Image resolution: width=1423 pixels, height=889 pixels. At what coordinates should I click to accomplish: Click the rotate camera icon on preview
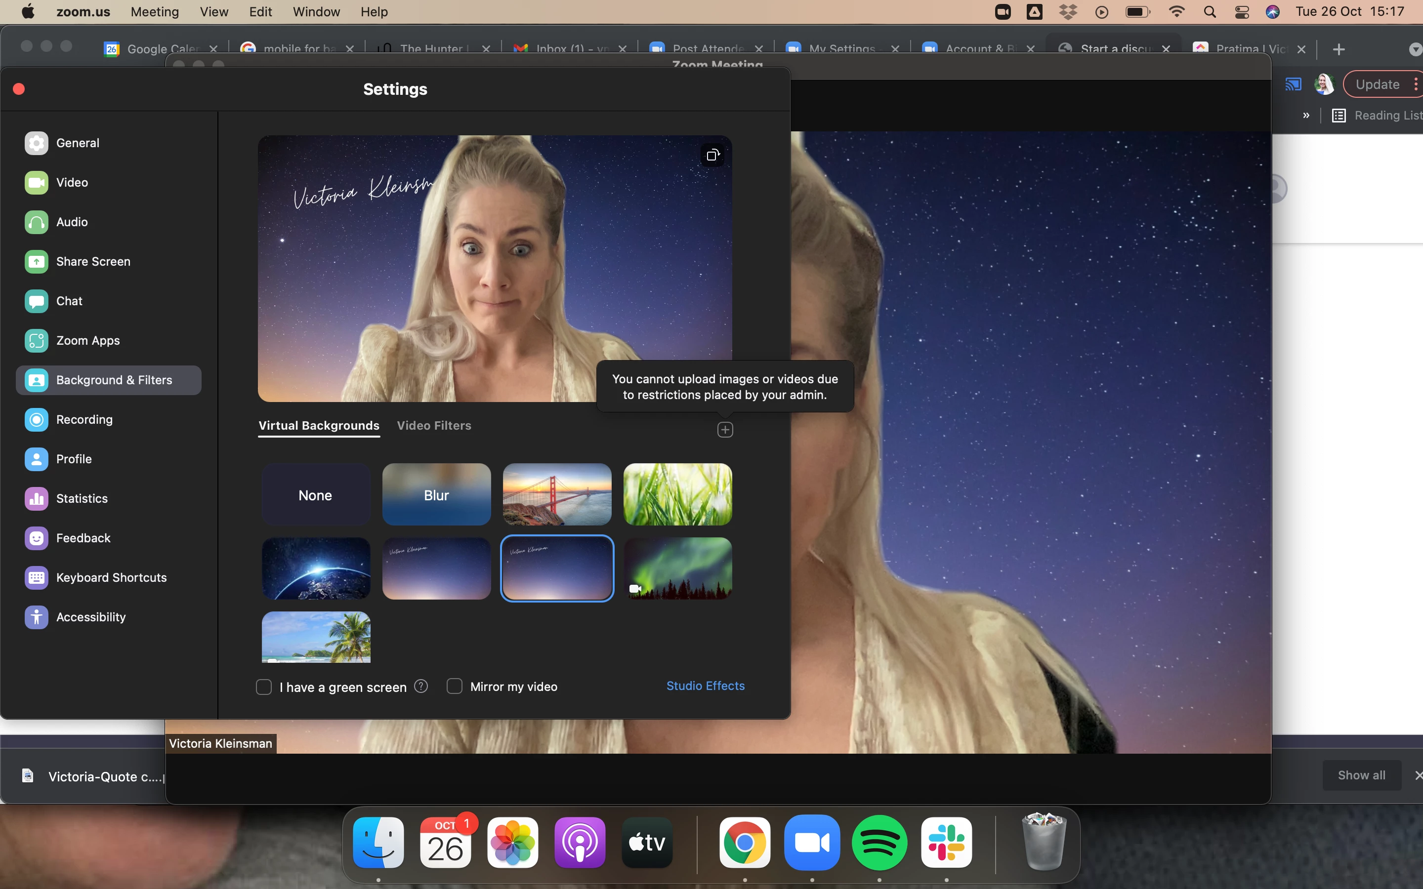712,155
